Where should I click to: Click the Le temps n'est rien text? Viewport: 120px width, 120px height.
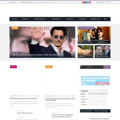[26, 2]
